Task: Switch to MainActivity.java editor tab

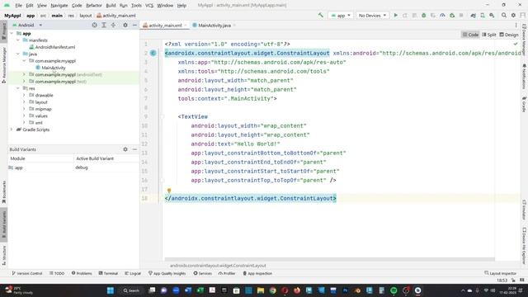Action: coord(214,26)
